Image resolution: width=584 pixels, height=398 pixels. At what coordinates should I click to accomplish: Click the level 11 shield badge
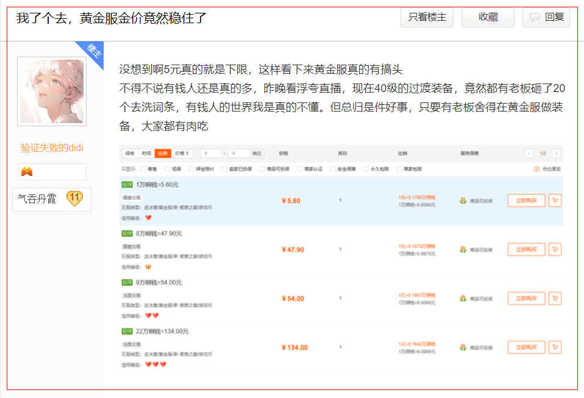[x=74, y=199]
